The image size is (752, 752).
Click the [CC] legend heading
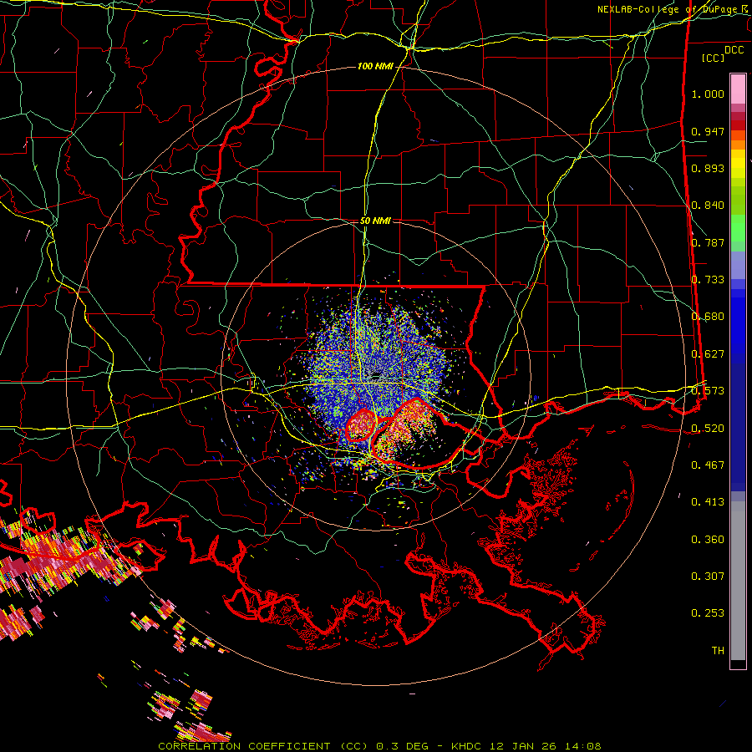pyautogui.click(x=713, y=58)
